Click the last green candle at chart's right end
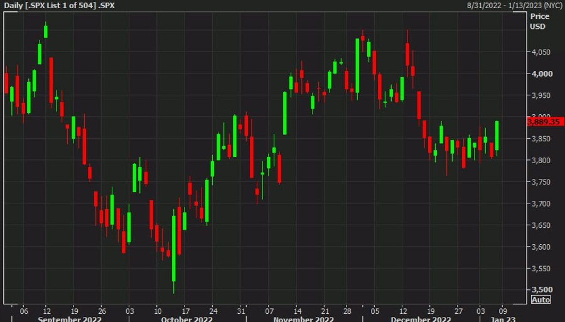 tap(497, 136)
